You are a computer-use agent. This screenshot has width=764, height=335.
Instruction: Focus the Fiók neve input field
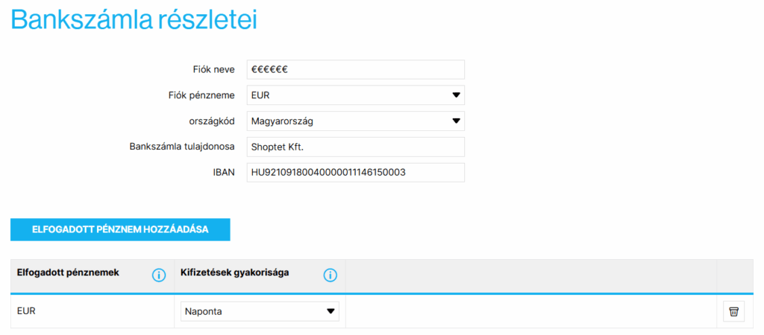point(356,69)
